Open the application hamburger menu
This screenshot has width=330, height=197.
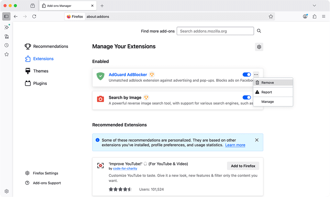pos(323,16)
